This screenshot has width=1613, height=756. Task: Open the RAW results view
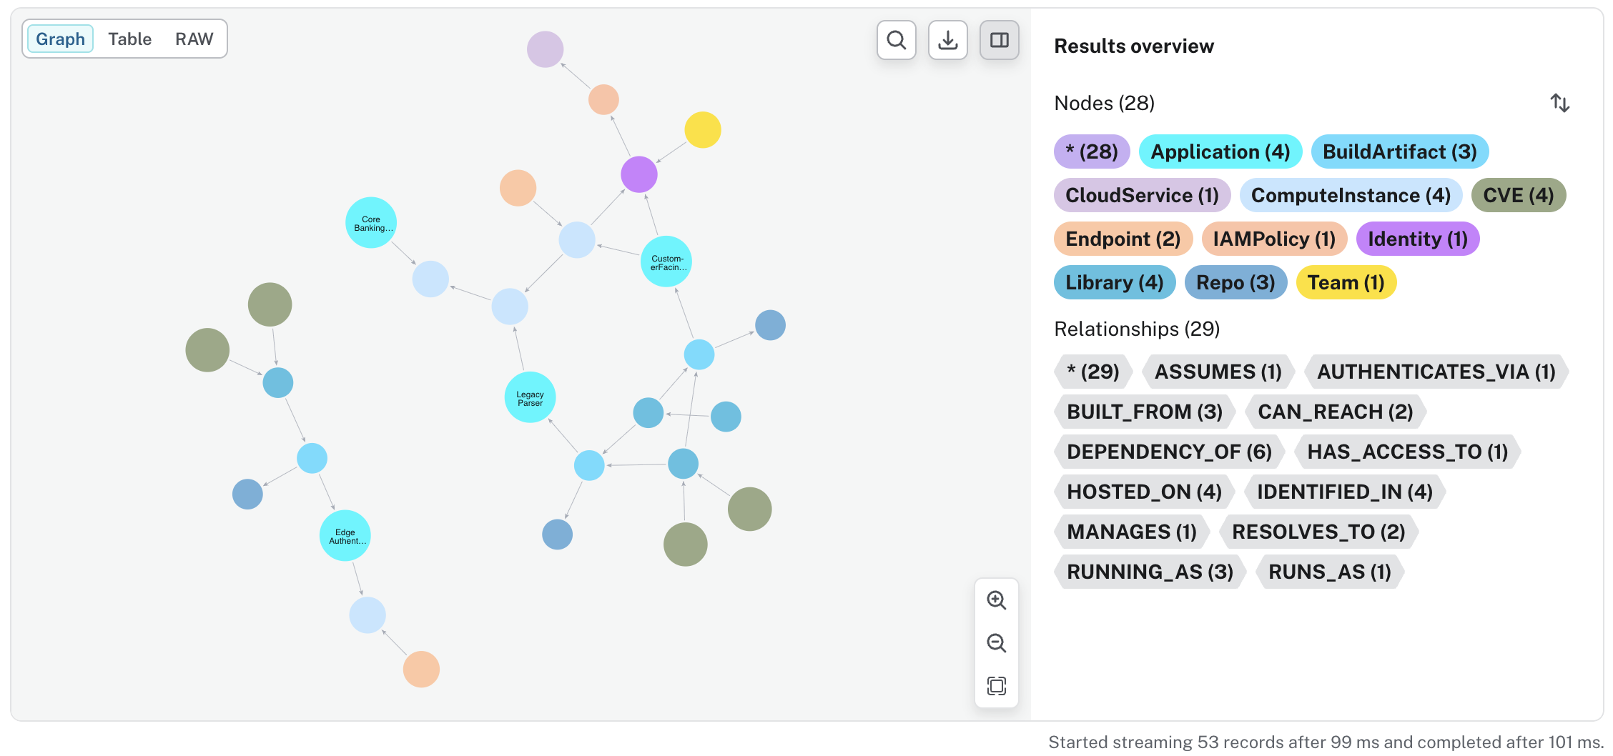click(x=194, y=39)
